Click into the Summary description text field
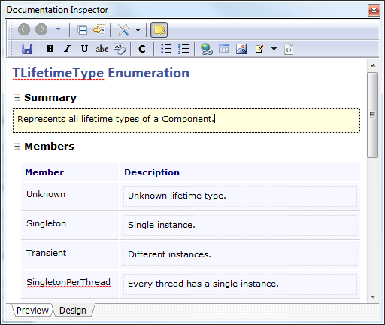 186,120
